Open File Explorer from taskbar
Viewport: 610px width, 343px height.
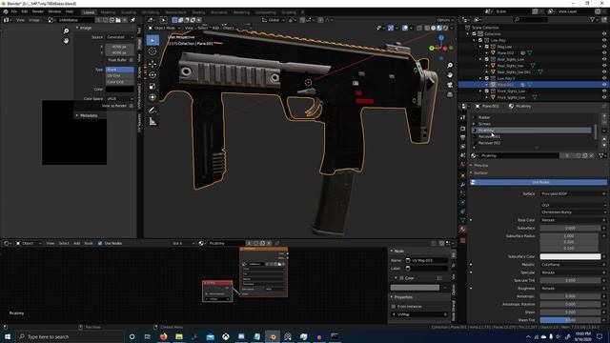pyautogui.click(x=179, y=336)
